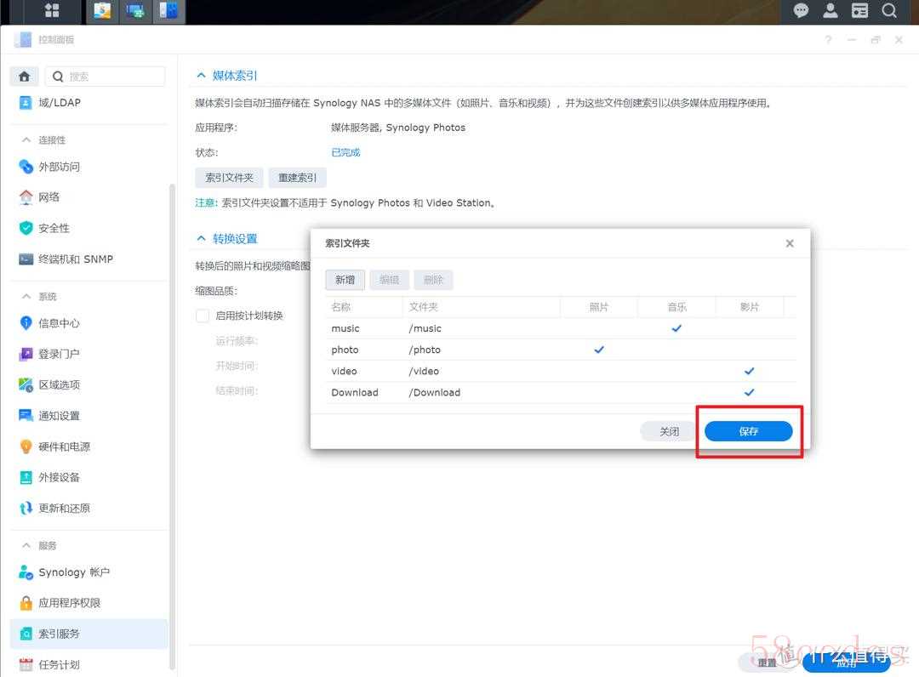Viewport: 919px width, 677px height.
Task: Switch to the first pinned taskbar app
Action: click(102, 11)
